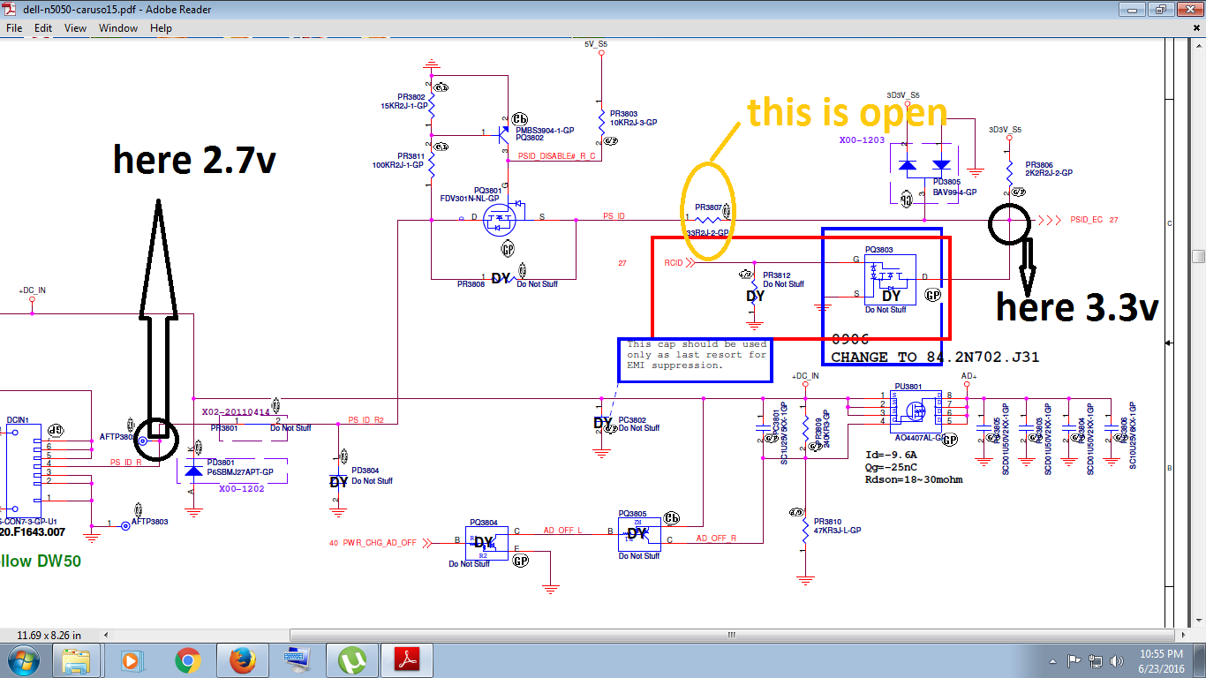
Task: Click the Adobe Reader taskbar button
Action: [407, 660]
